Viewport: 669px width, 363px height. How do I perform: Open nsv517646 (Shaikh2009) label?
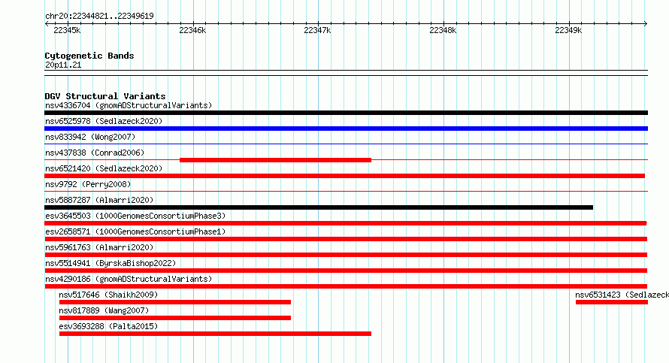(108, 295)
